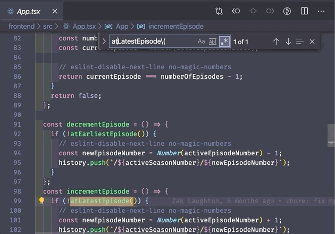Close the App.tsx tab
Image resolution: width=335 pixels, height=234 pixels.
pyautogui.click(x=55, y=11)
